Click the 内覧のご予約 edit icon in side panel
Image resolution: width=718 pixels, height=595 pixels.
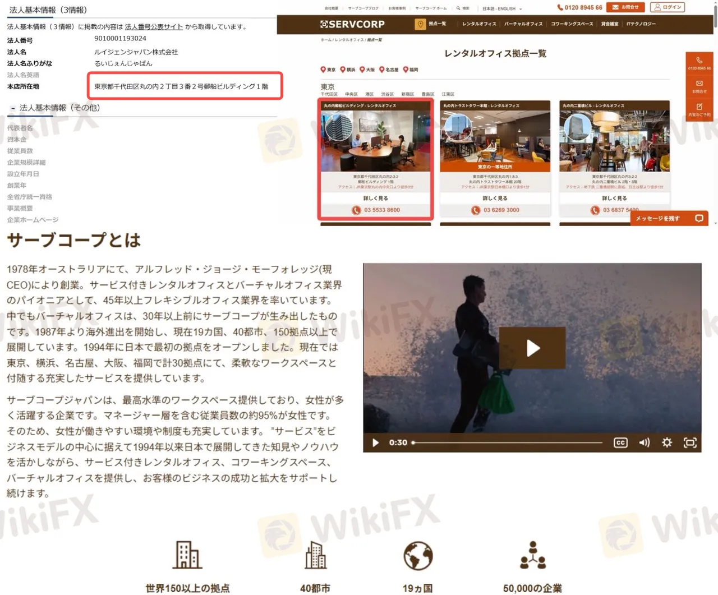tap(699, 107)
